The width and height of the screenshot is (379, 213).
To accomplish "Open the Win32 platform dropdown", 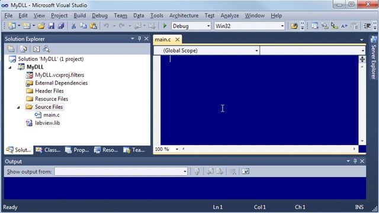I will pos(282,26).
